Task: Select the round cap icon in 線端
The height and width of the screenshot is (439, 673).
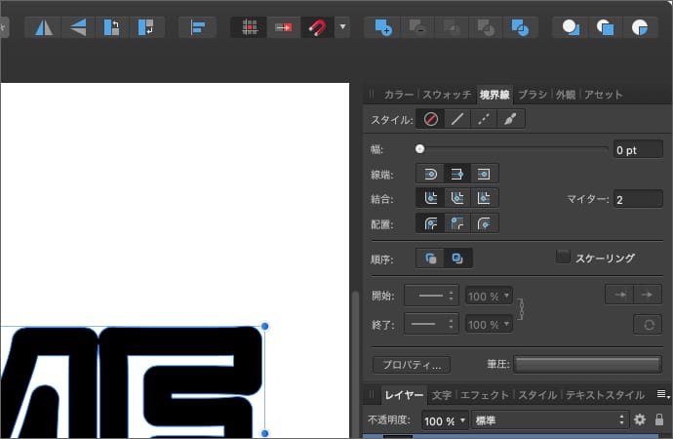Action: coord(430,174)
